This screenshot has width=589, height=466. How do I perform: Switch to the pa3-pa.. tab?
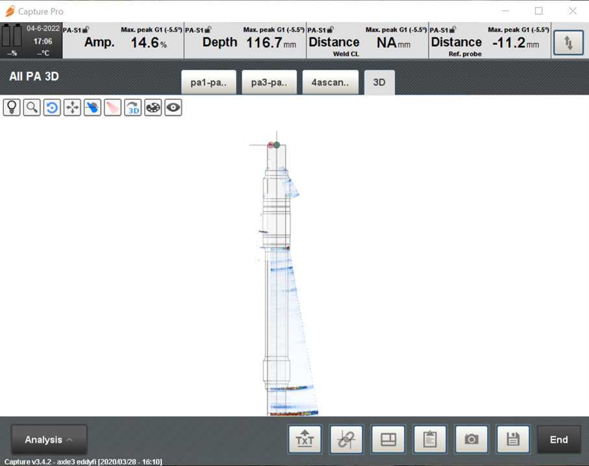[x=269, y=82]
